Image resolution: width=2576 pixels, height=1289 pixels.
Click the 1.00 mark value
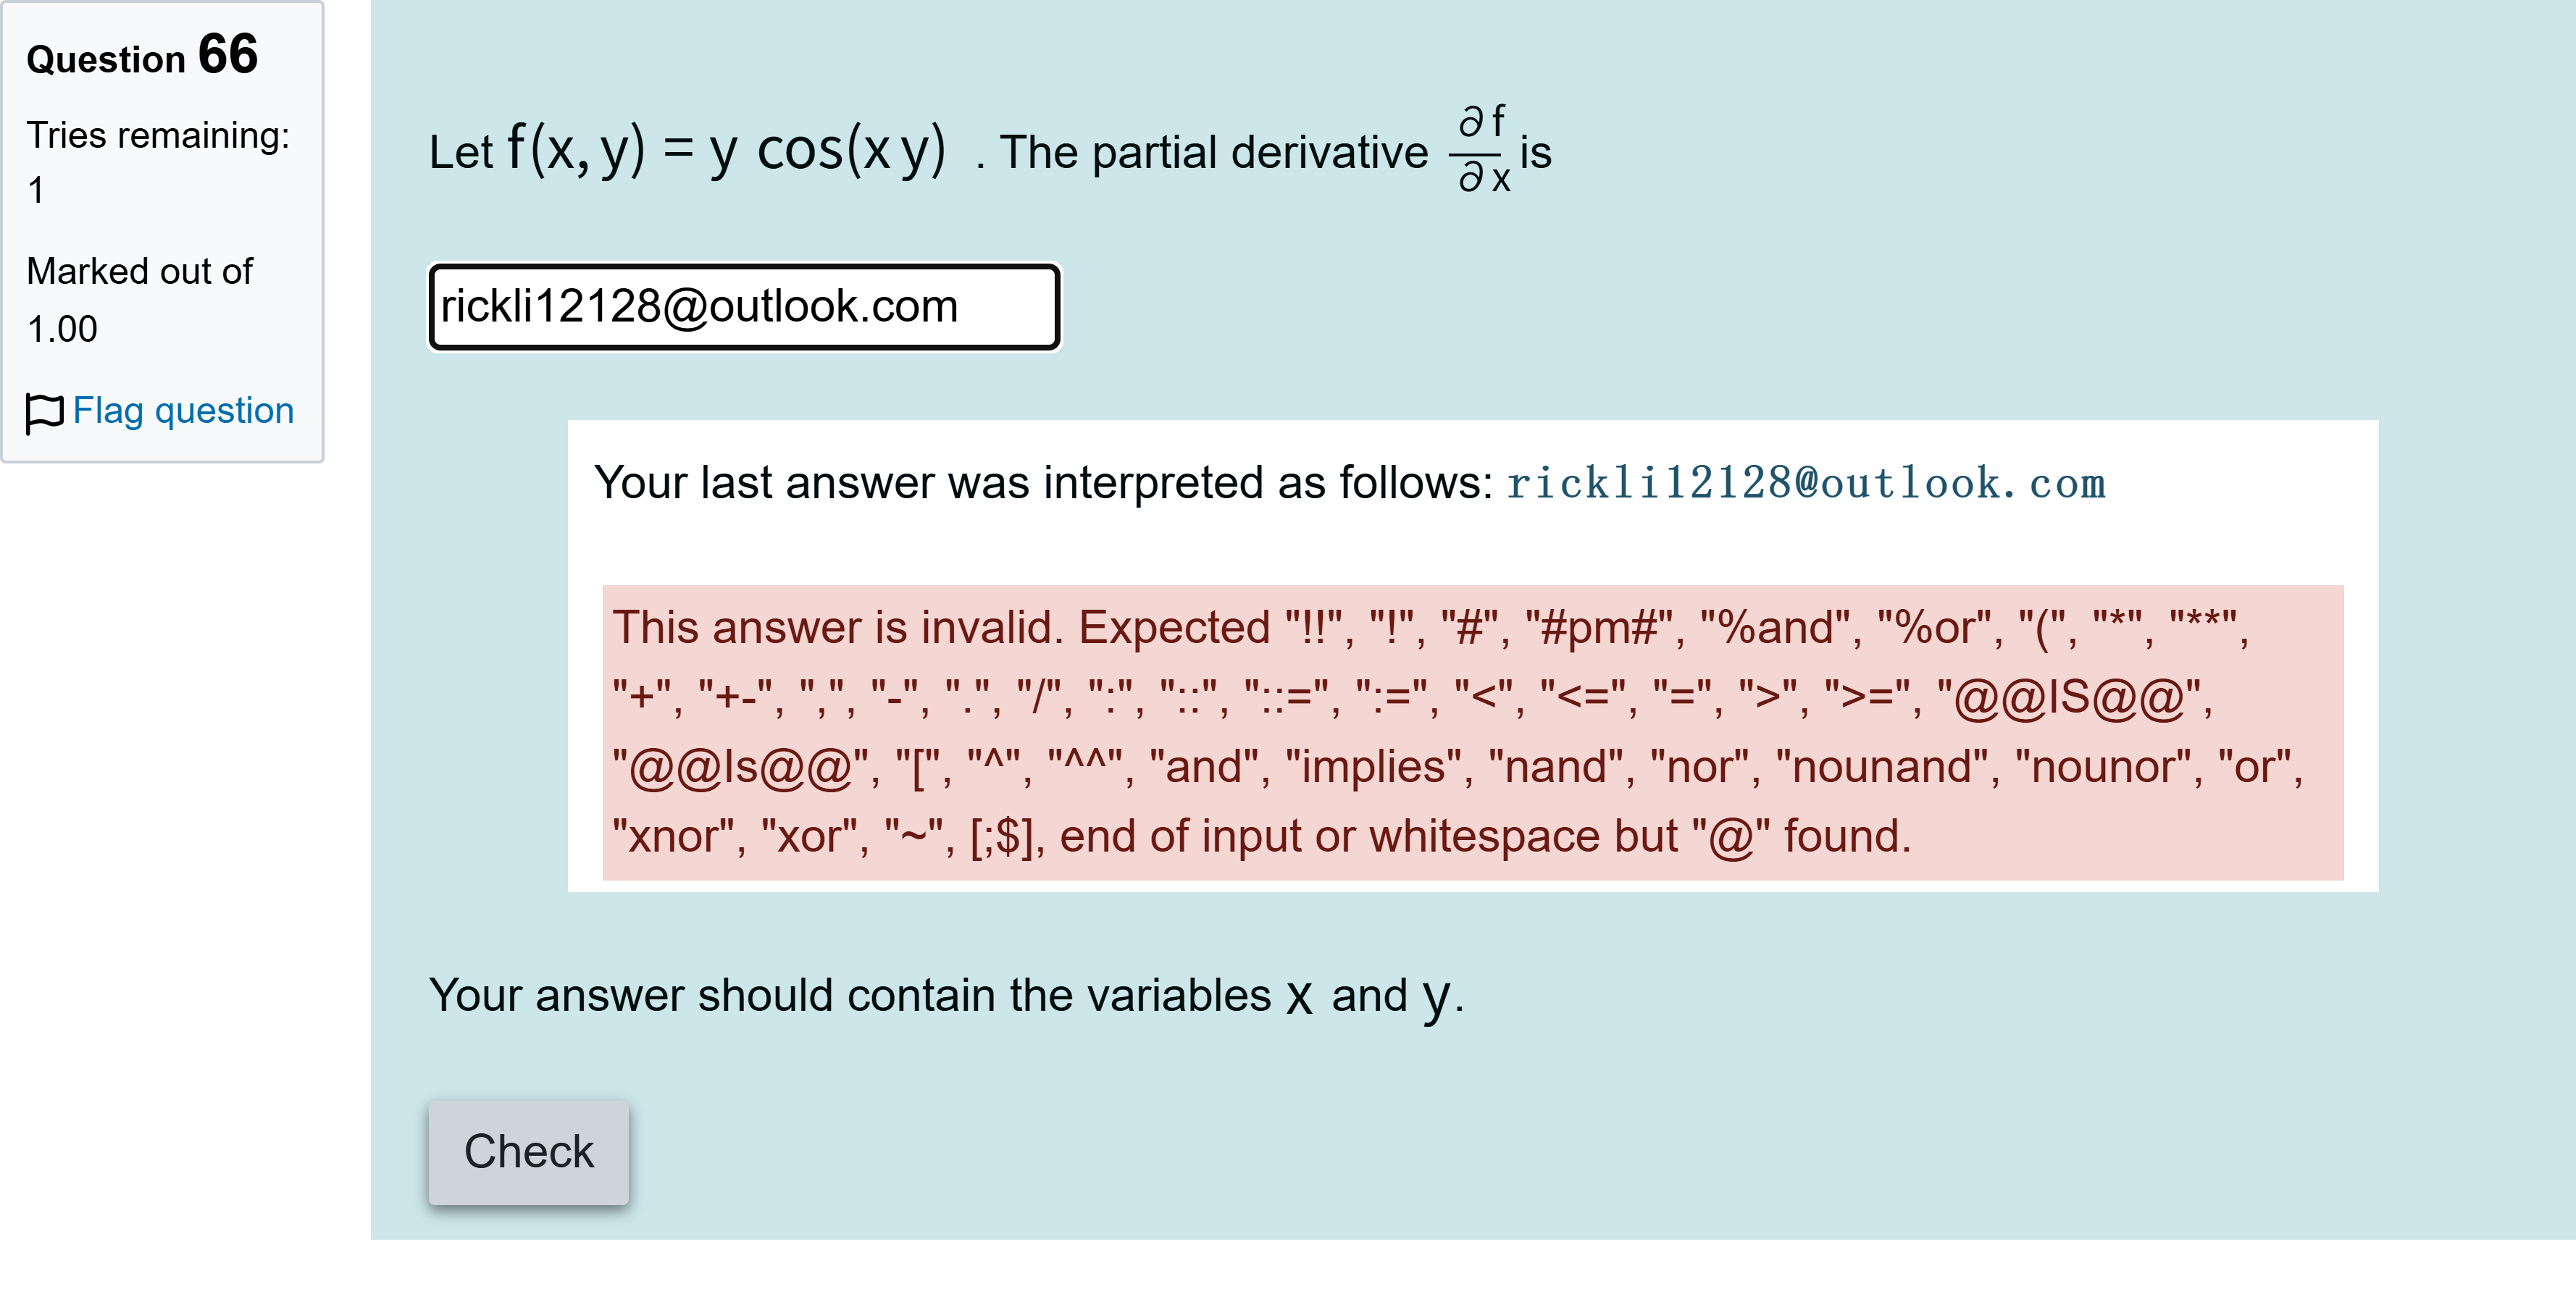coord(62,329)
